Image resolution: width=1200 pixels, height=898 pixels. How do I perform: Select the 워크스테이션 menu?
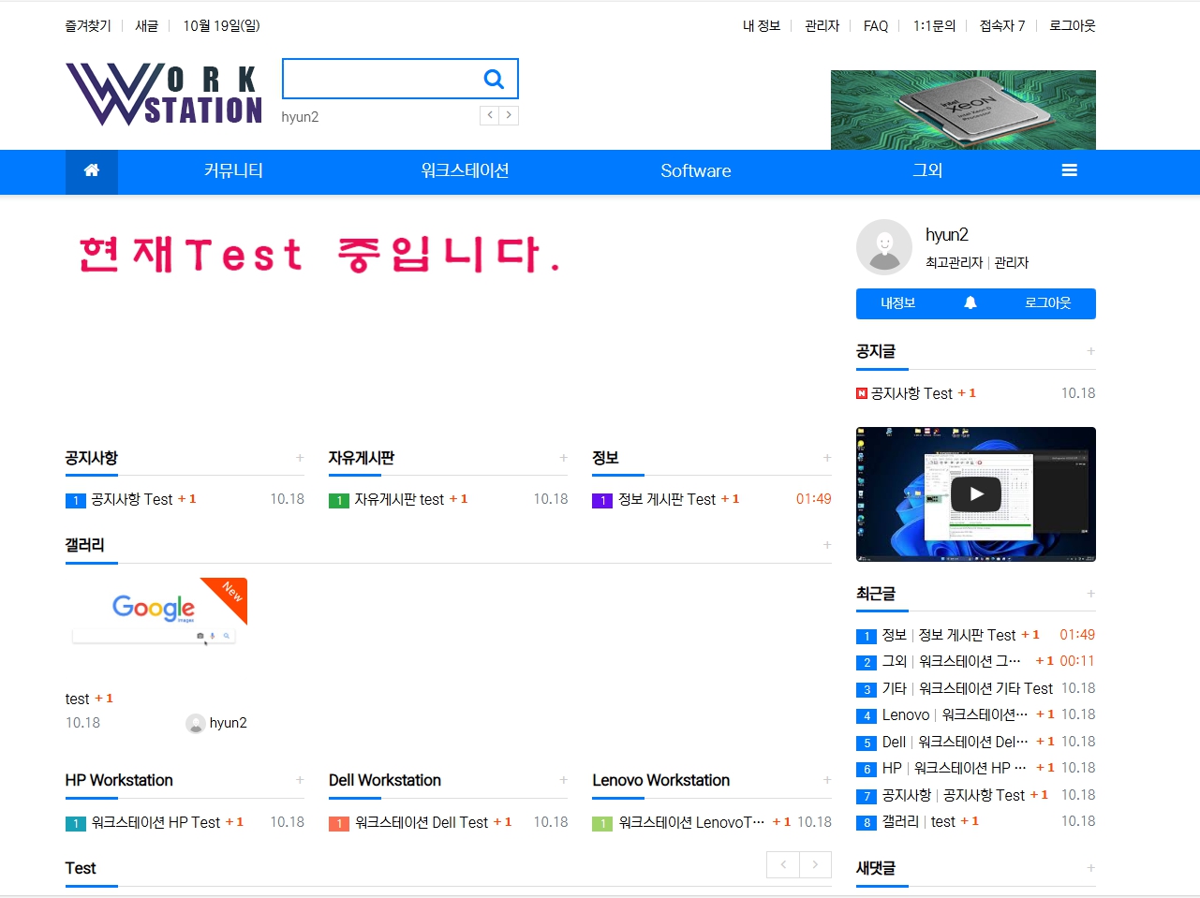click(465, 170)
